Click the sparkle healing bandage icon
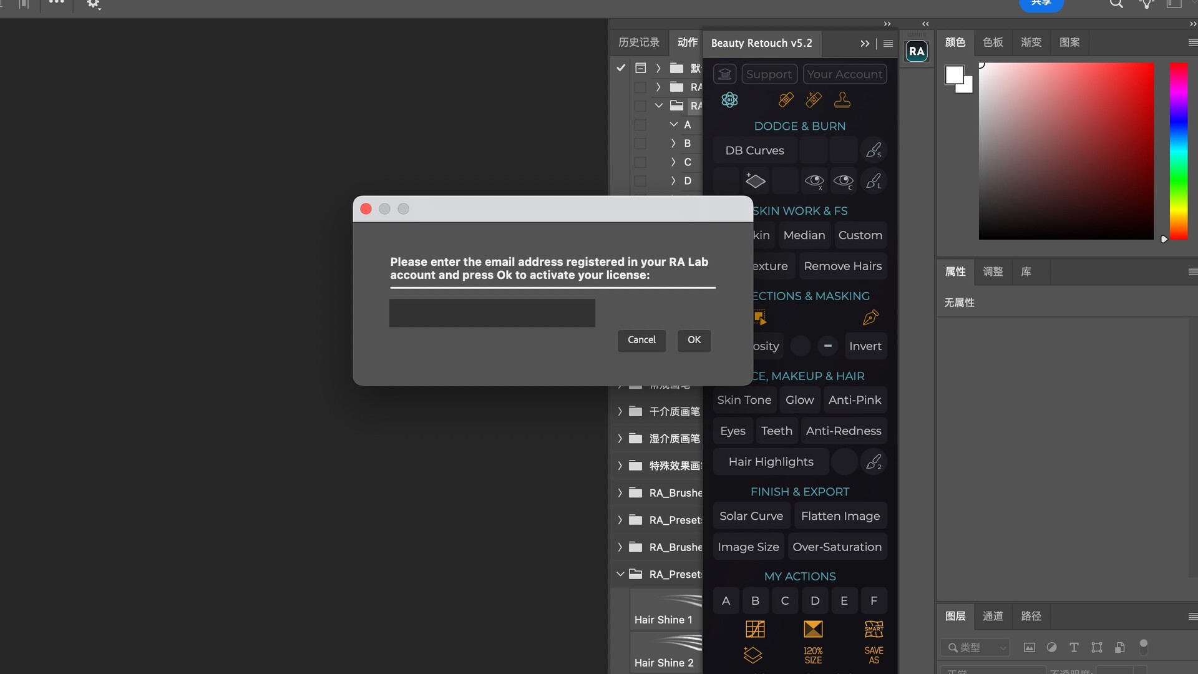Screen dimensions: 1198x674 pyautogui.click(x=814, y=100)
